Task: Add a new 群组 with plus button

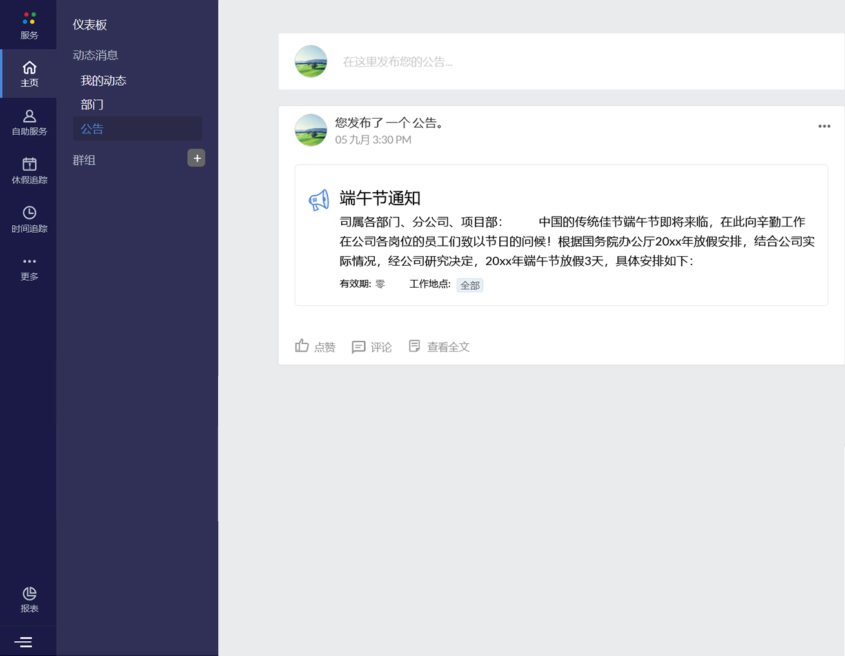Action: click(x=196, y=158)
